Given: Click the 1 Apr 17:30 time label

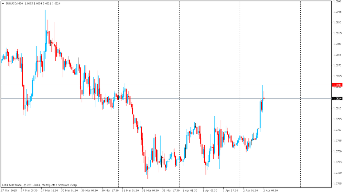Looking at the screenshot, I should [x=231, y=190].
